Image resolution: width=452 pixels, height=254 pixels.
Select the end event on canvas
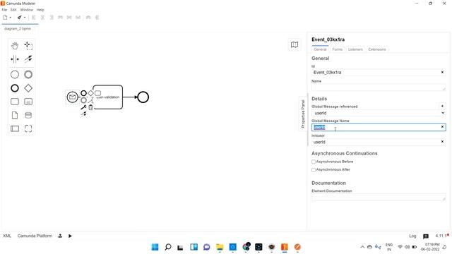click(x=143, y=97)
